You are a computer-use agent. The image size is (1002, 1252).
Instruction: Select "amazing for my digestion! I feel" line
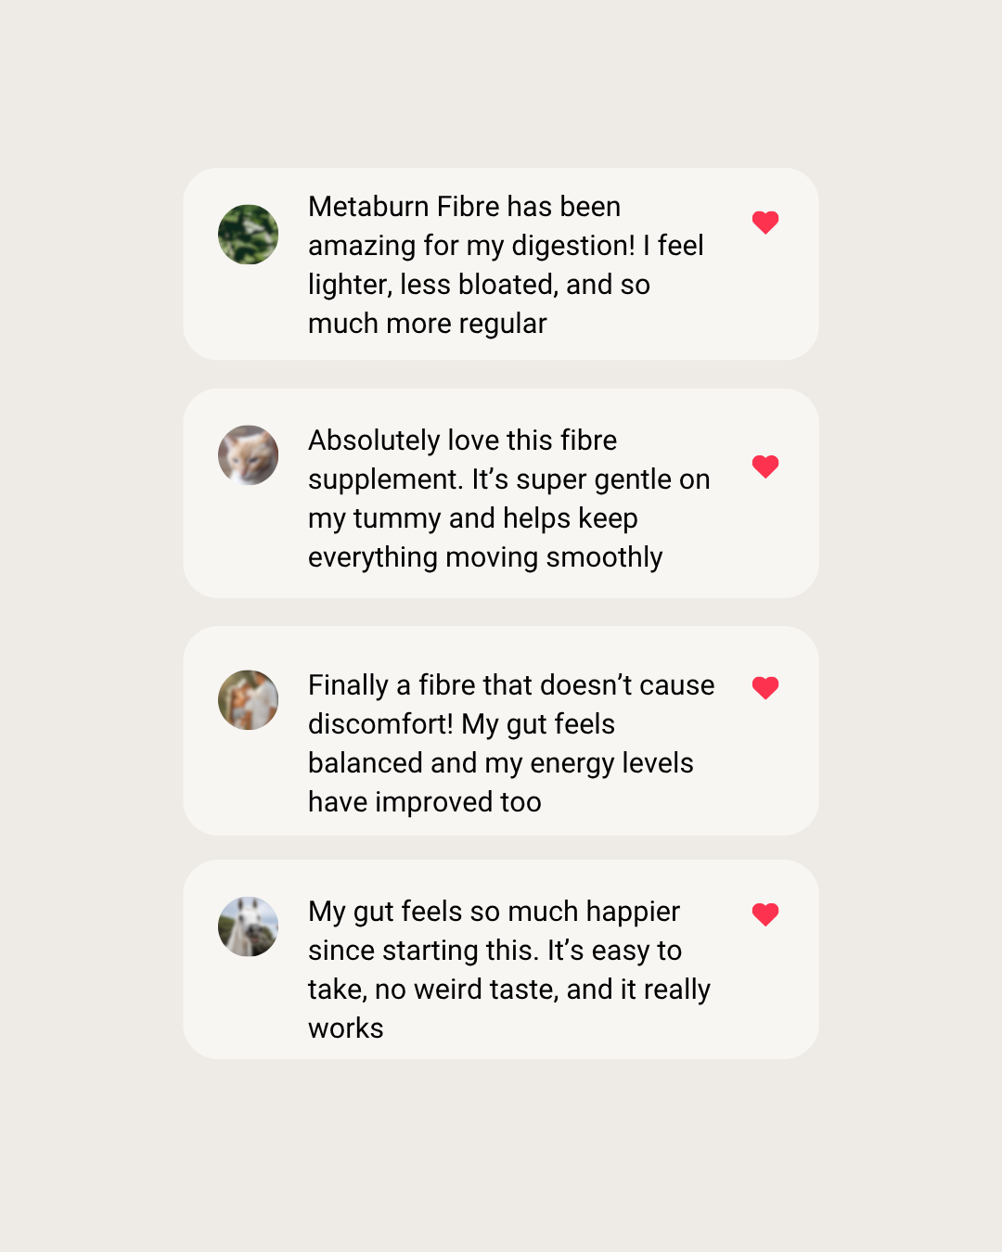pos(506,246)
